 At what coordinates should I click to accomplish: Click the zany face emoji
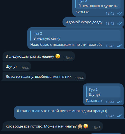click(x=86, y=126)
